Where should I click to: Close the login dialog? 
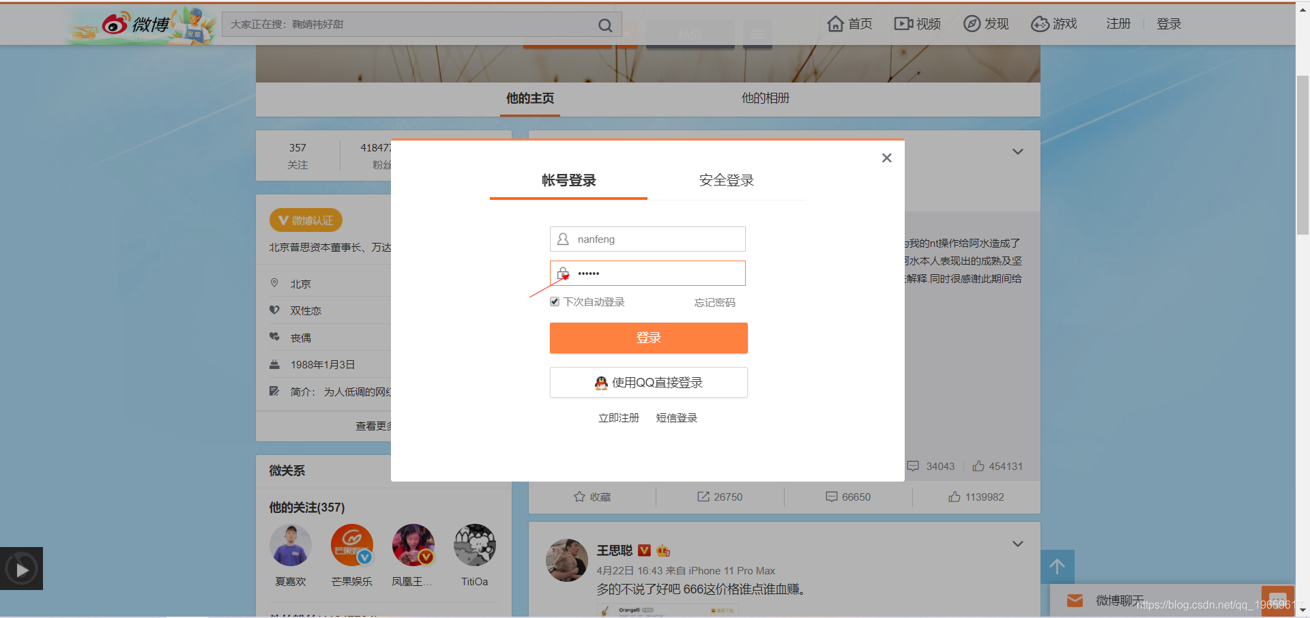click(886, 158)
